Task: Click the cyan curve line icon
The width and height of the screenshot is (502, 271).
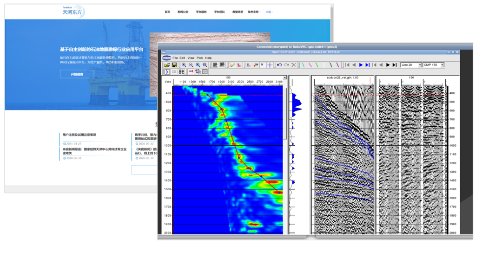Action: point(303,65)
